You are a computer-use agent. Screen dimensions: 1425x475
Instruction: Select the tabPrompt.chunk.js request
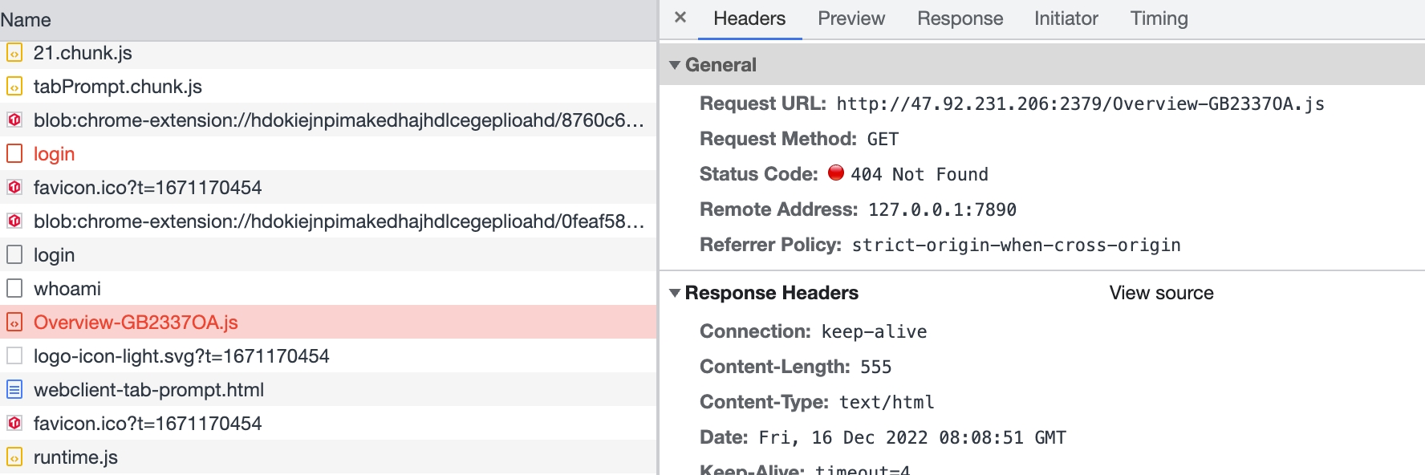pos(328,87)
